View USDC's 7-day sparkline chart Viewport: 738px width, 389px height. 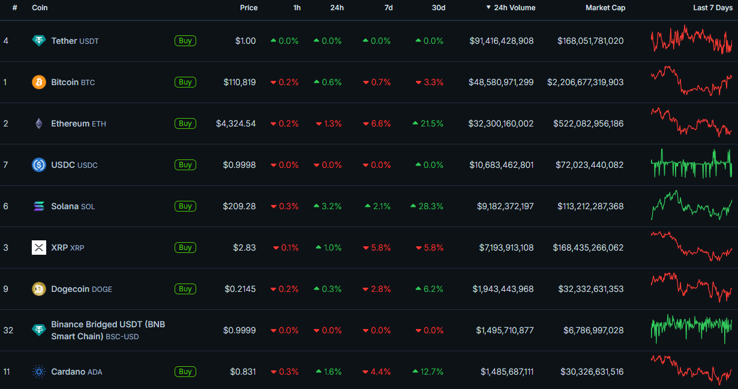click(691, 164)
